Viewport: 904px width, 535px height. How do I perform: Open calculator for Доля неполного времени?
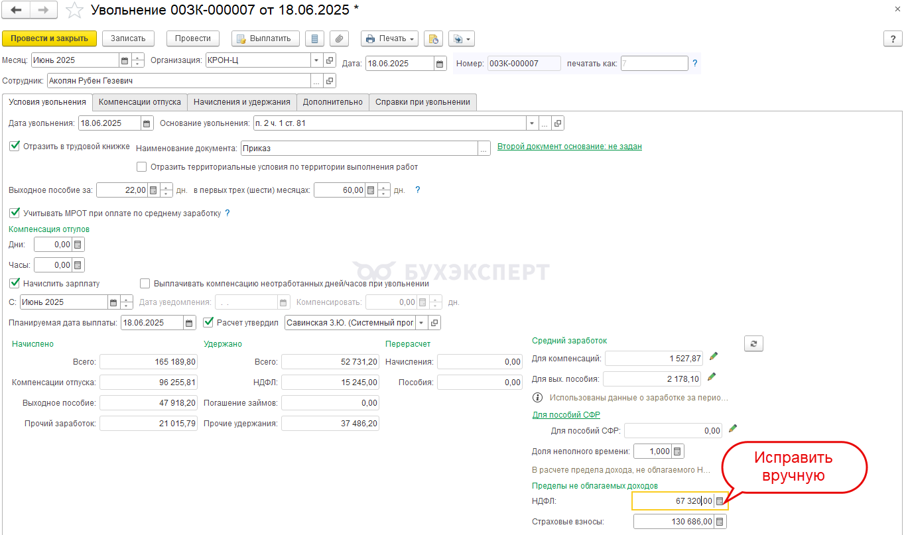pos(677,451)
